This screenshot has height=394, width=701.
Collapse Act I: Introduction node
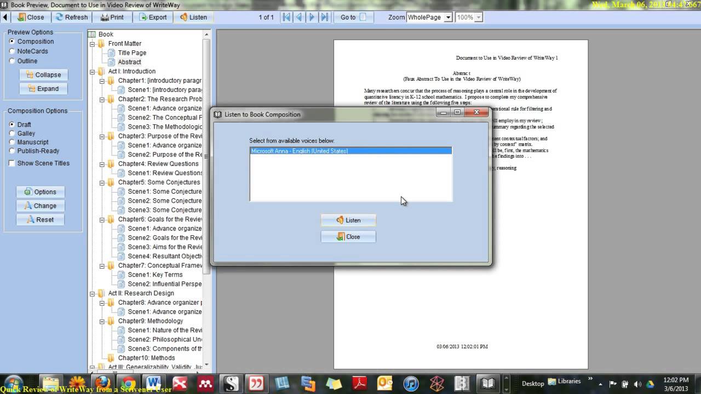(93, 72)
